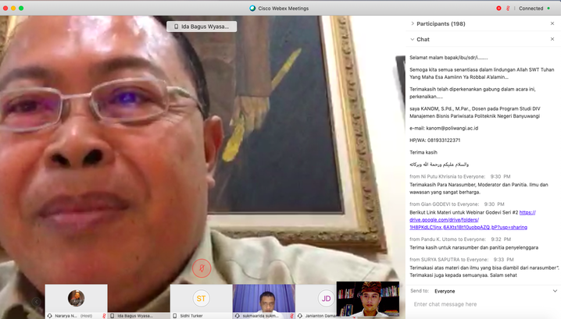Click the chat message input field
561x319 pixels.
481,304
